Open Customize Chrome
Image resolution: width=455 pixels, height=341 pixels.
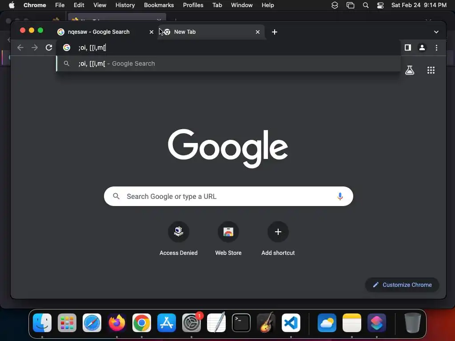click(402, 285)
